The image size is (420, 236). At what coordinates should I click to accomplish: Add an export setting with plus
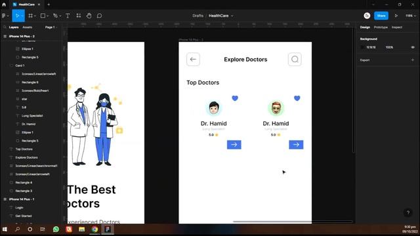[x=413, y=60]
